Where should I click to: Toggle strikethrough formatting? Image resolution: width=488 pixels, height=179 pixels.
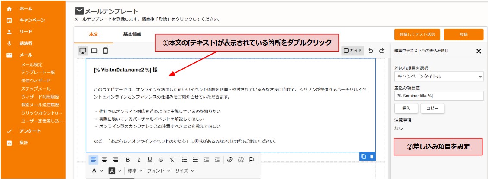pos(161,160)
